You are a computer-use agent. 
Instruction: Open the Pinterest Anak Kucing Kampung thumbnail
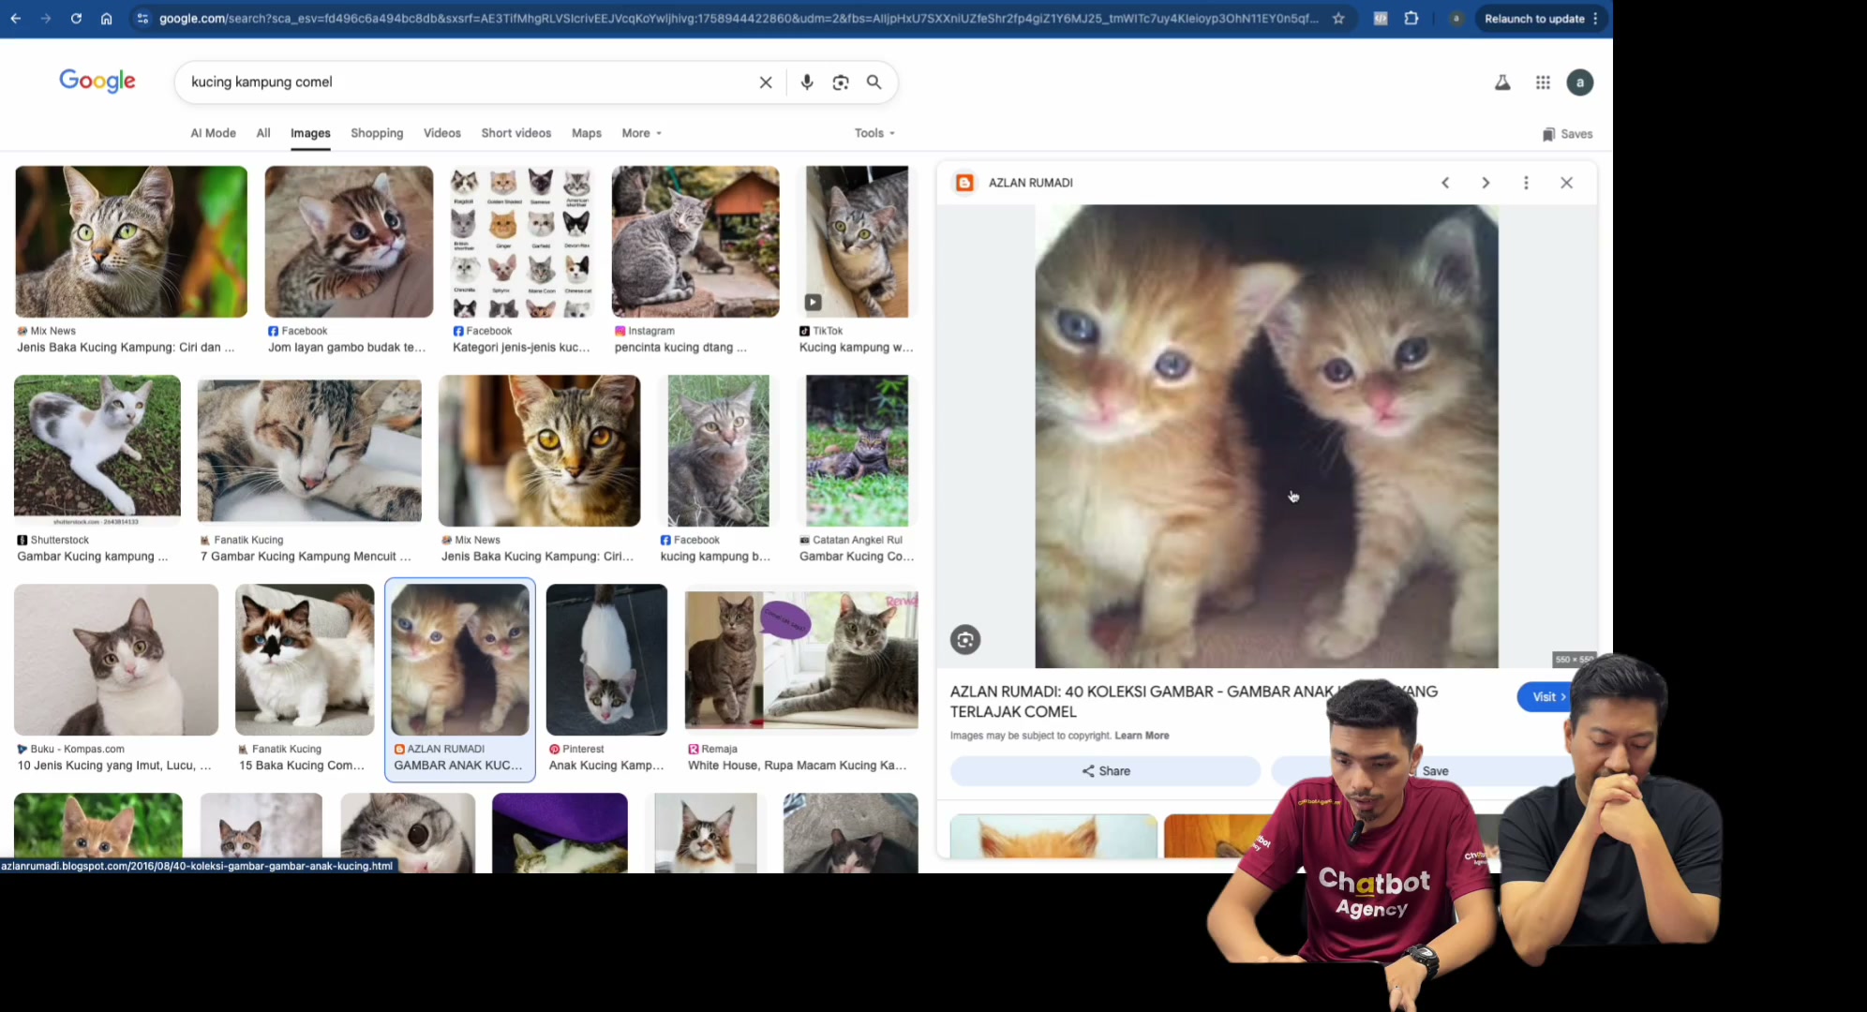coord(606,660)
